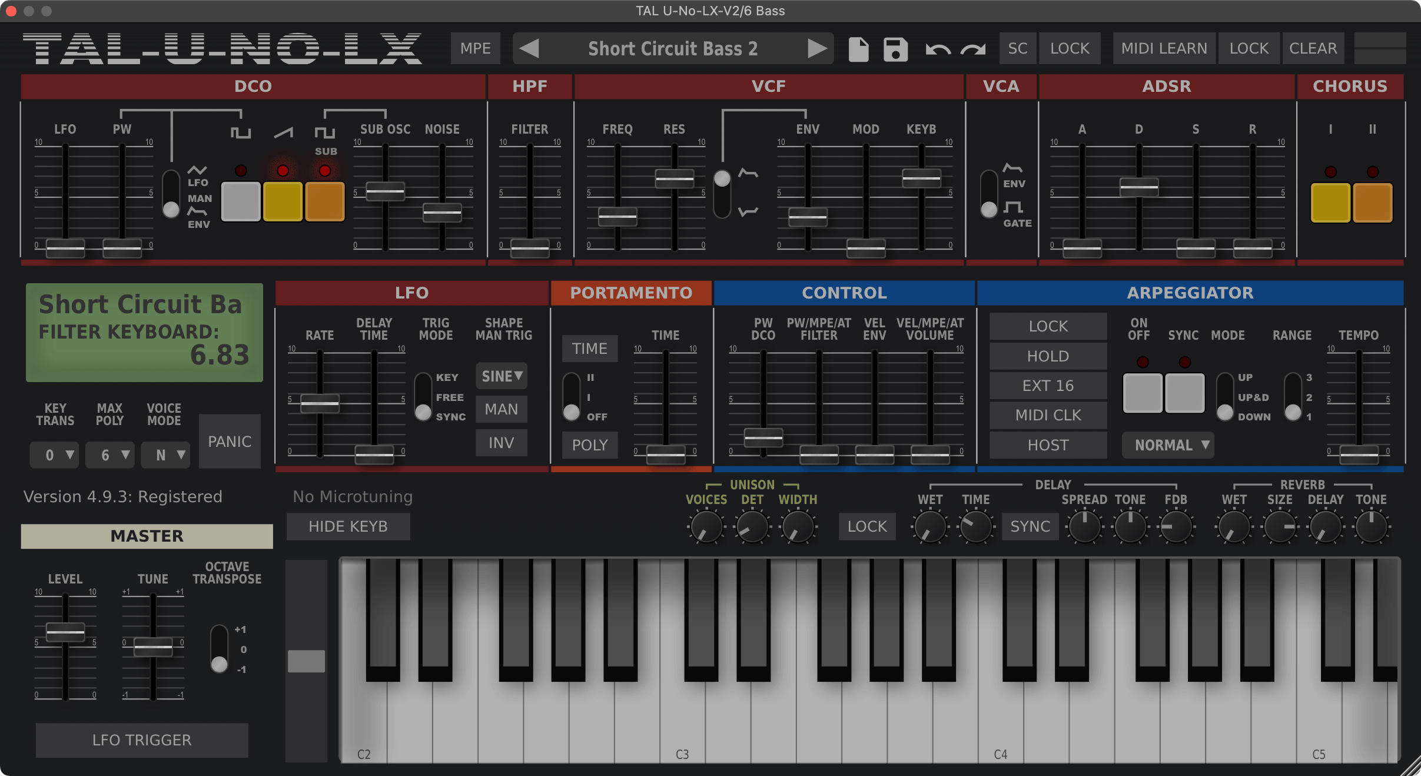Toggle the DCO sub oscillator button
The image size is (1421, 776).
(x=324, y=201)
